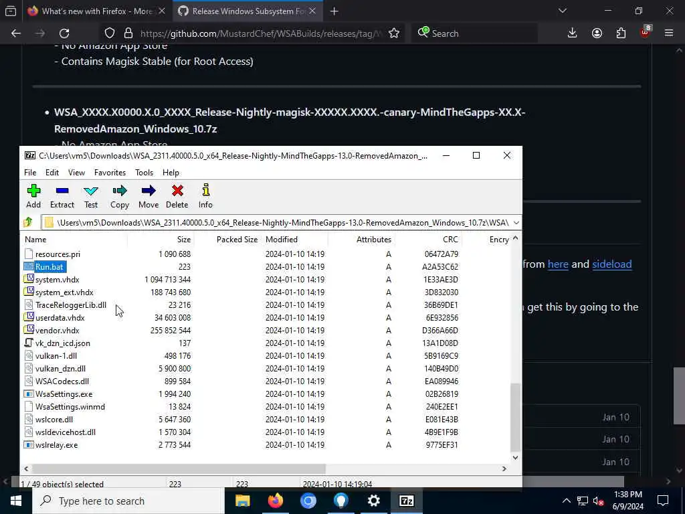Viewport: 685px width, 514px height.
Task: Open the File menu in 7-Zip
Action: (x=30, y=173)
